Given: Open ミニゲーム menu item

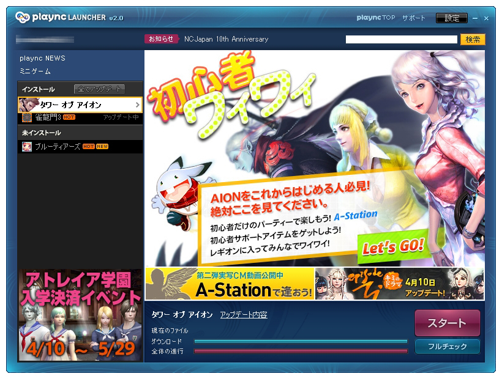Looking at the screenshot, I should (x=35, y=72).
